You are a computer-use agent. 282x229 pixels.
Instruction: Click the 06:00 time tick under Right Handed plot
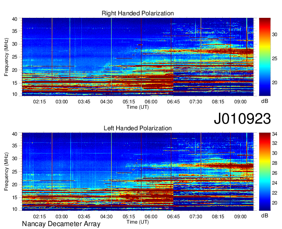point(151,102)
